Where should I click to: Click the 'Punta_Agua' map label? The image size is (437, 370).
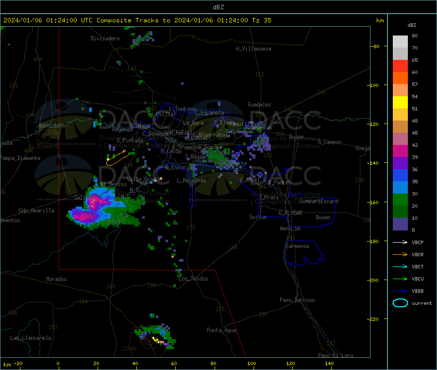221,330
